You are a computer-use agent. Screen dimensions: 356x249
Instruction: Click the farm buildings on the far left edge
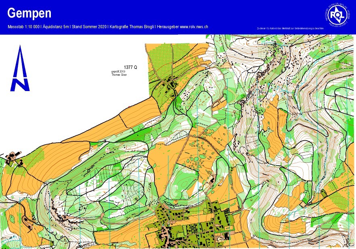click(x=14, y=158)
